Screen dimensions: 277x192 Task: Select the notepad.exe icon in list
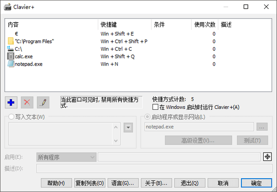(x=11, y=64)
